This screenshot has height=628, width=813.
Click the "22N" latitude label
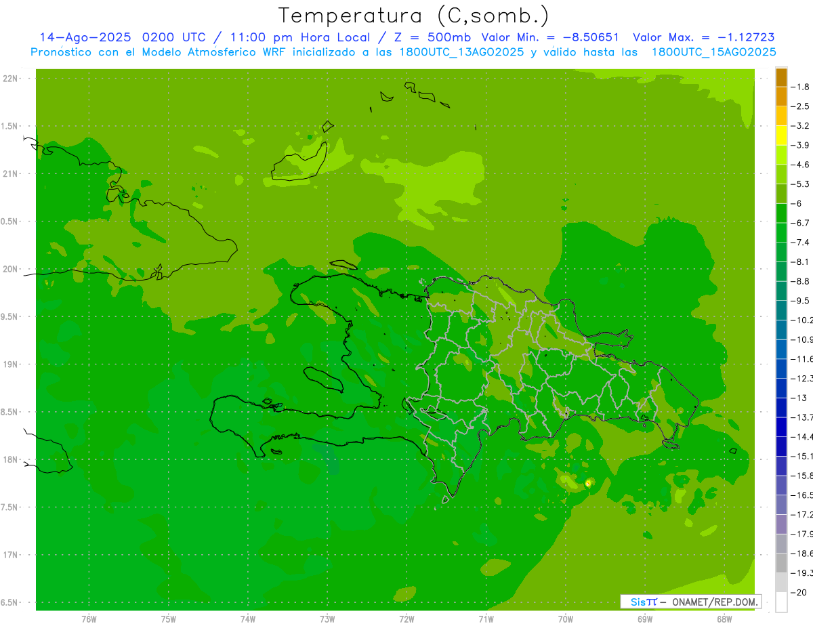[x=11, y=79]
